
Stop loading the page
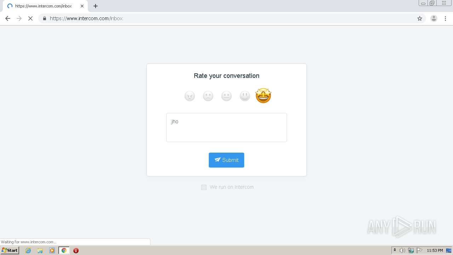pos(30,18)
